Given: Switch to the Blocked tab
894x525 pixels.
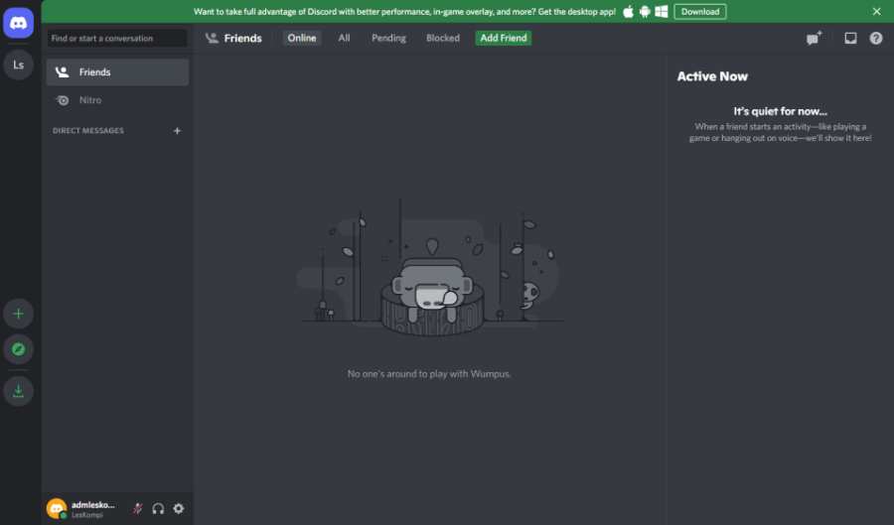Looking at the screenshot, I should click(x=443, y=38).
